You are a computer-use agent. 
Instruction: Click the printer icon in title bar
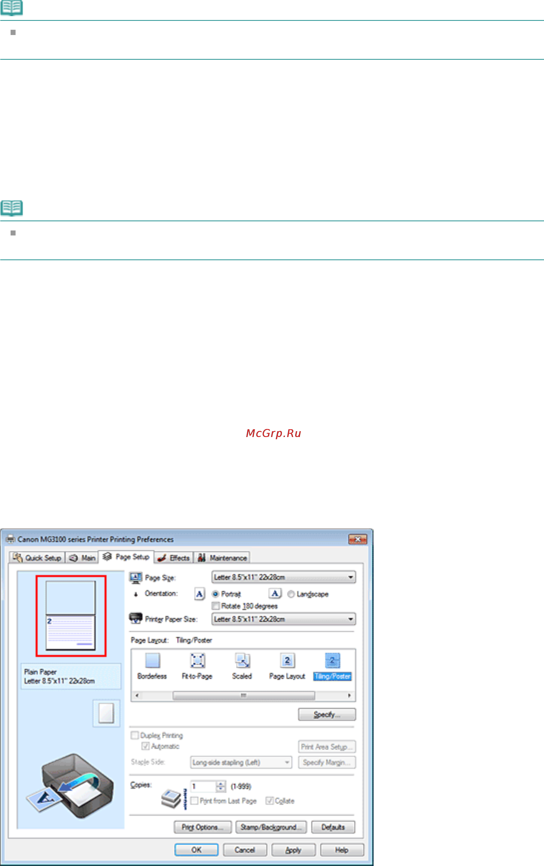click(x=11, y=539)
